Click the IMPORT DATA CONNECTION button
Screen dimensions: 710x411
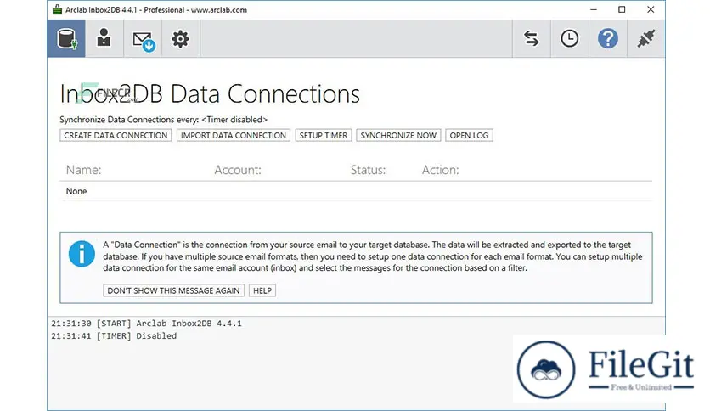tap(234, 135)
